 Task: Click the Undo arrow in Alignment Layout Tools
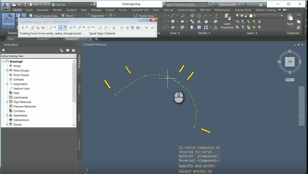point(146,28)
